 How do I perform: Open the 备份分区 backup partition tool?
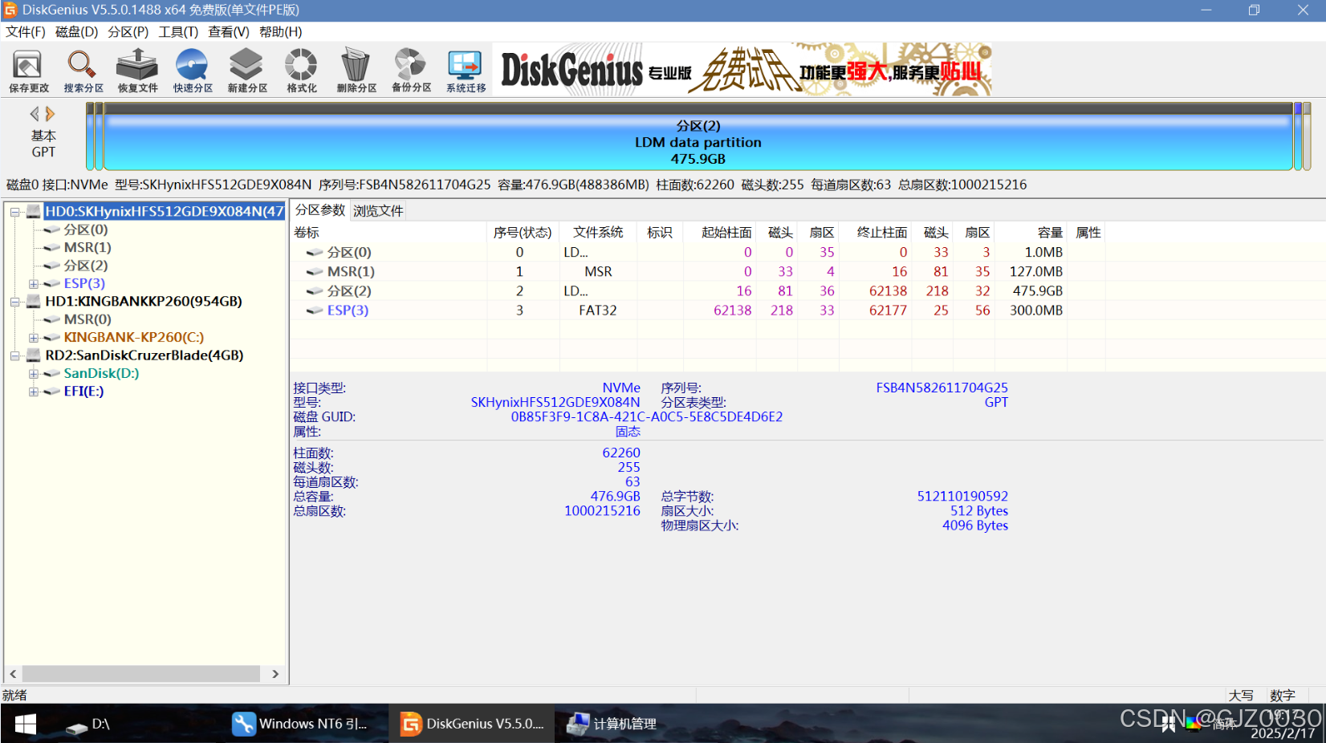pos(411,71)
